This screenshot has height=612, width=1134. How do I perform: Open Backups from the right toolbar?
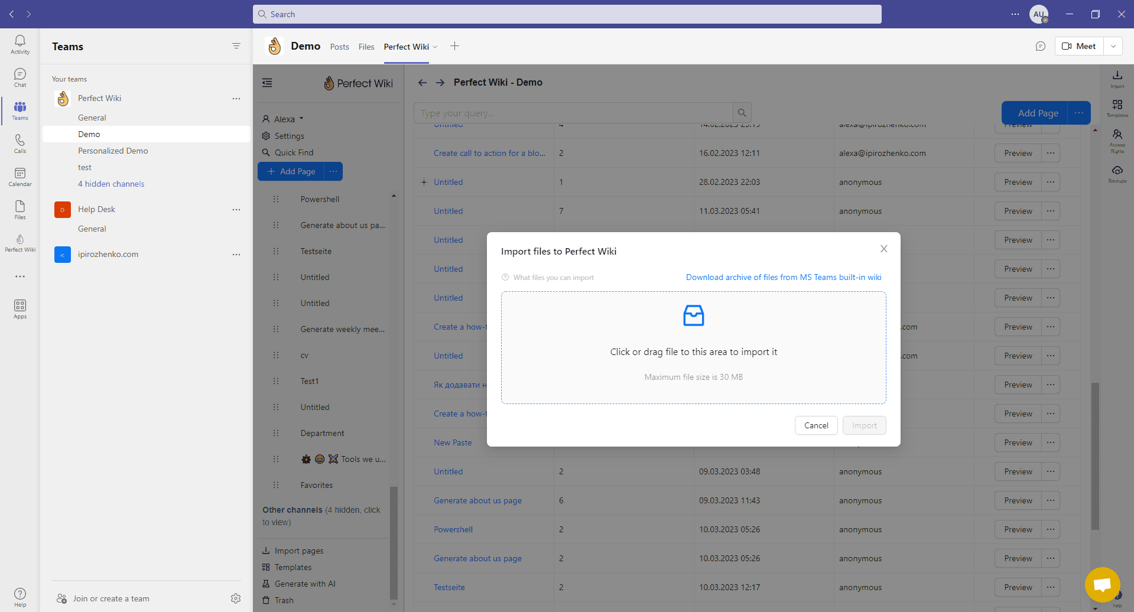coord(1117,174)
